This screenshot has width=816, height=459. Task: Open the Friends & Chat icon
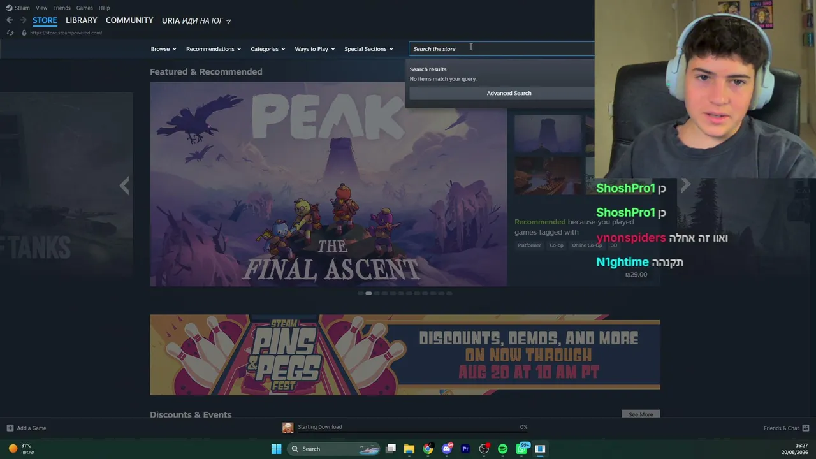pos(806,428)
